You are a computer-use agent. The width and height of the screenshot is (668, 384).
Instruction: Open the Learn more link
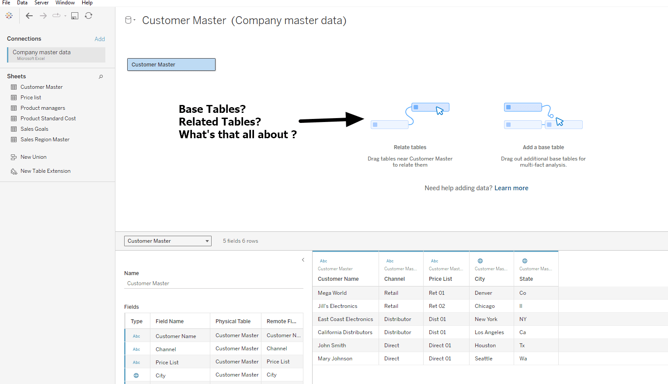pyautogui.click(x=511, y=188)
